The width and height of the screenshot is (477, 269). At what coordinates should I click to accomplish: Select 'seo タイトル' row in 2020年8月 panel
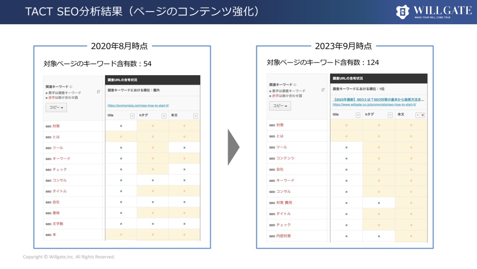(73, 191)
